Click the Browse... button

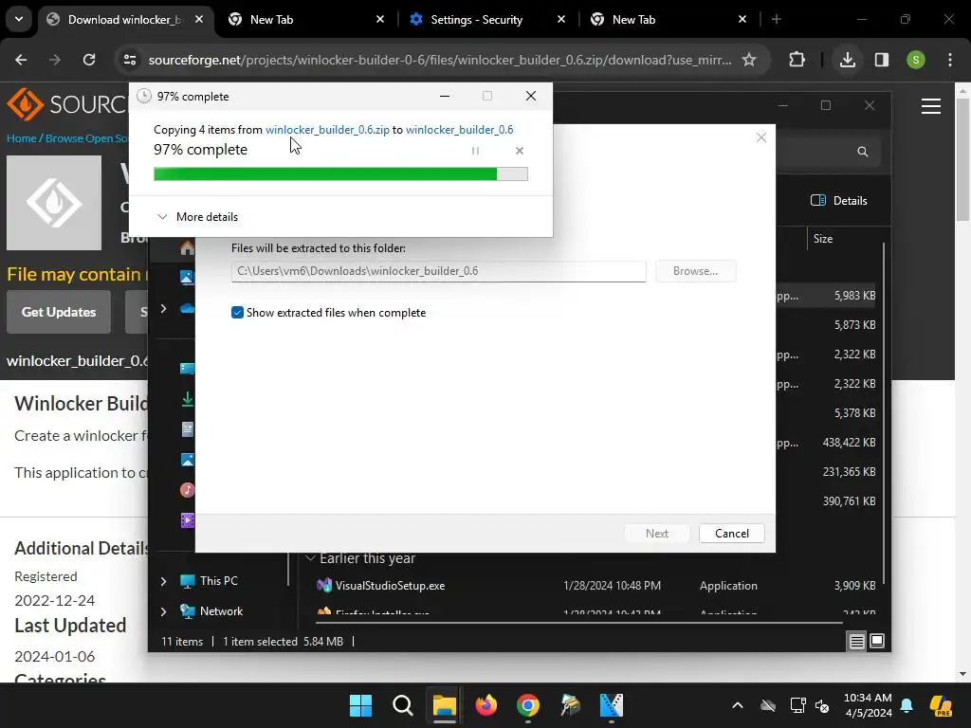(695, 271)
